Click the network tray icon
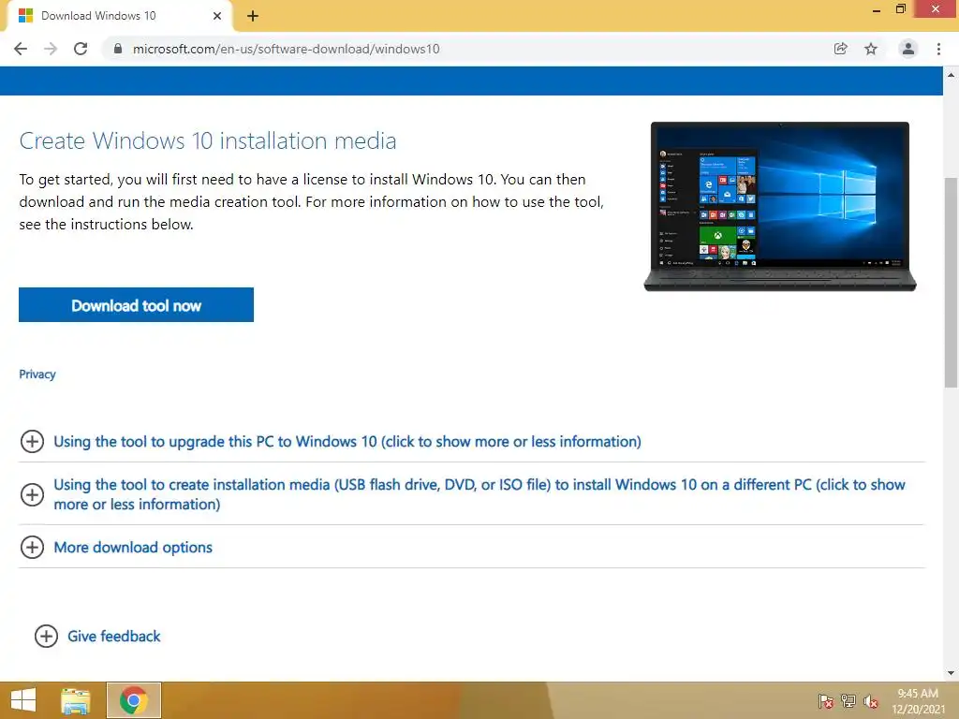 pos(848,701)
